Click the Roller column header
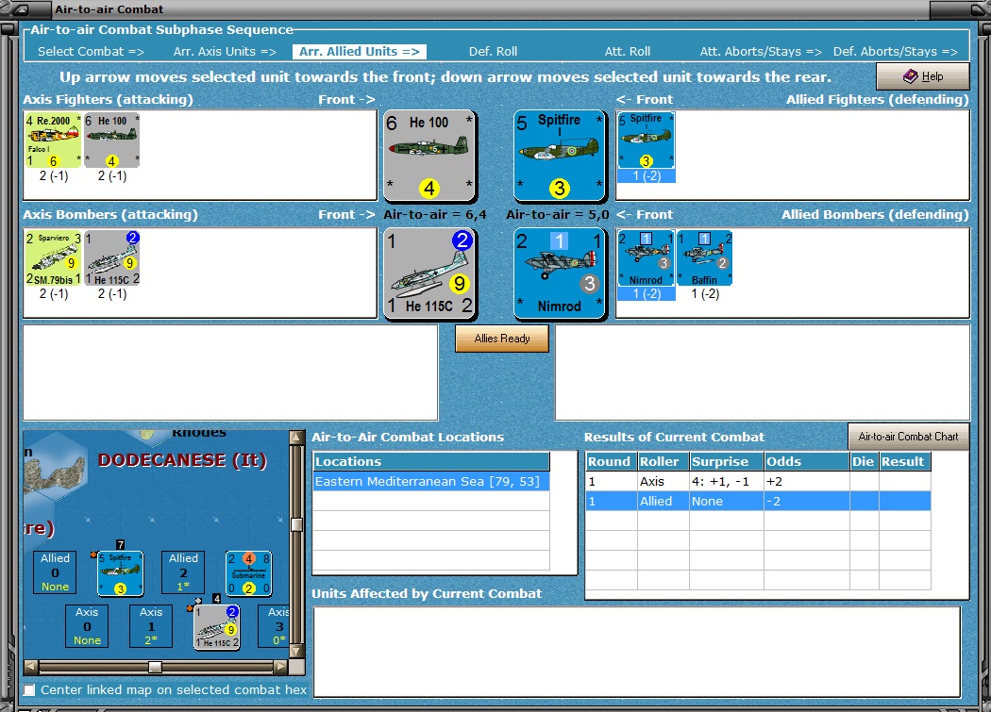Screen dimensions: 991x712 point(663,461)
